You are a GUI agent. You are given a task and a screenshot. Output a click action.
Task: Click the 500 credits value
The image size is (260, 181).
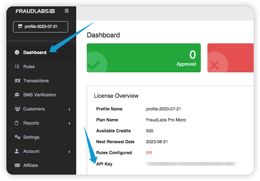150,131
